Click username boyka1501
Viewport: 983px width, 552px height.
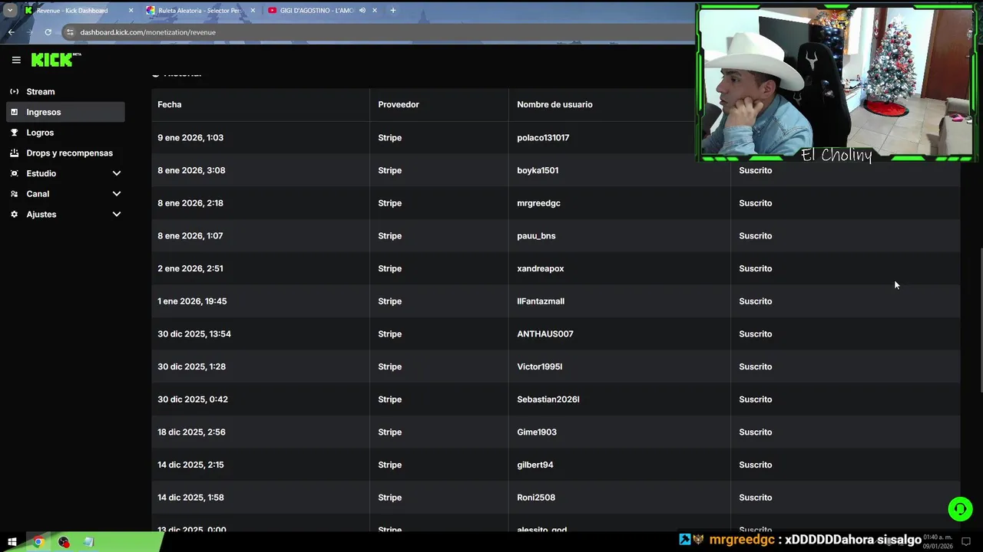coord(538,170)
